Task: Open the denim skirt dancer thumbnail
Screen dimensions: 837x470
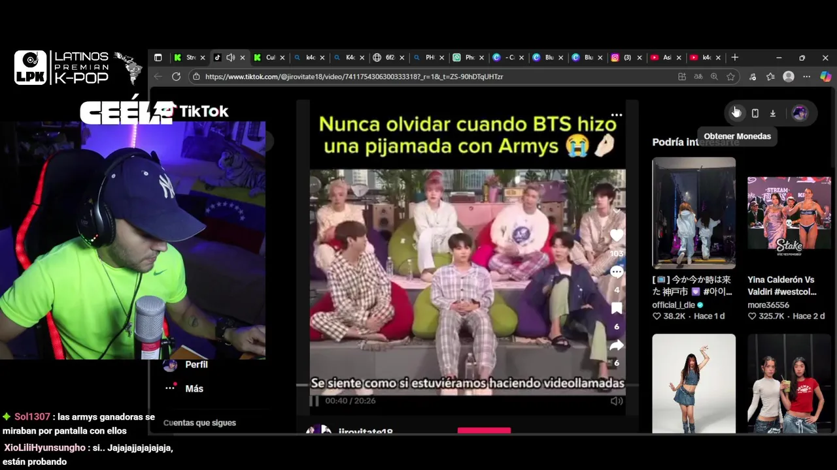Action: pyautogui.click(x=694, y=384)
